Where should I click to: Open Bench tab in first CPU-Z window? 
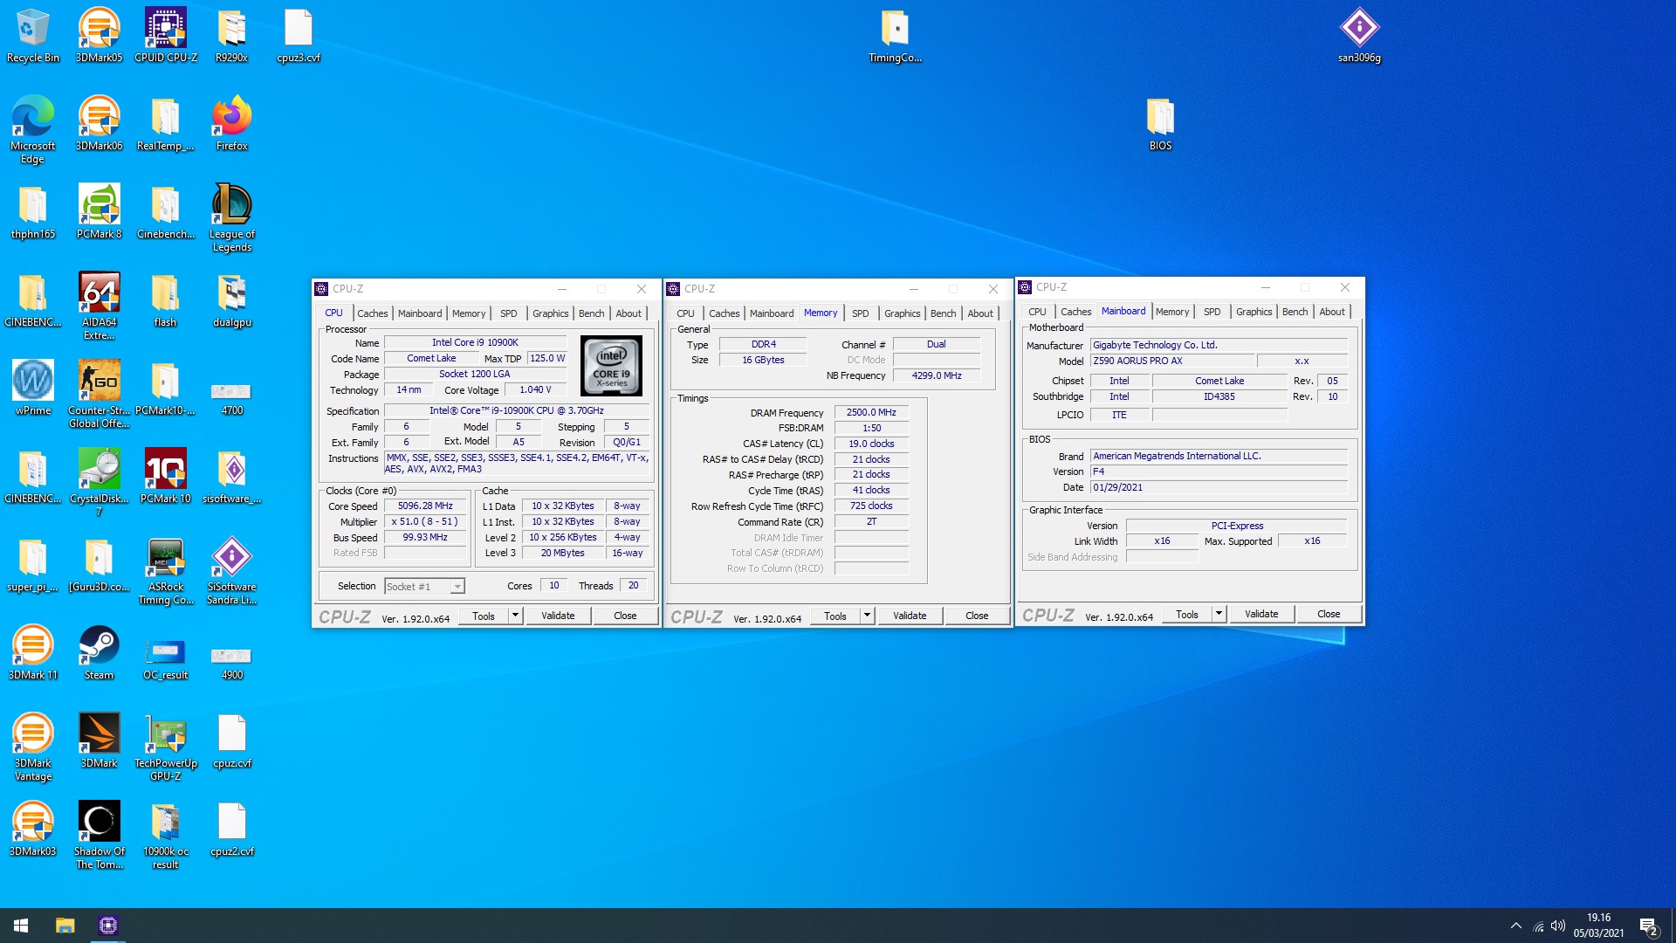[x=591, y=313]
